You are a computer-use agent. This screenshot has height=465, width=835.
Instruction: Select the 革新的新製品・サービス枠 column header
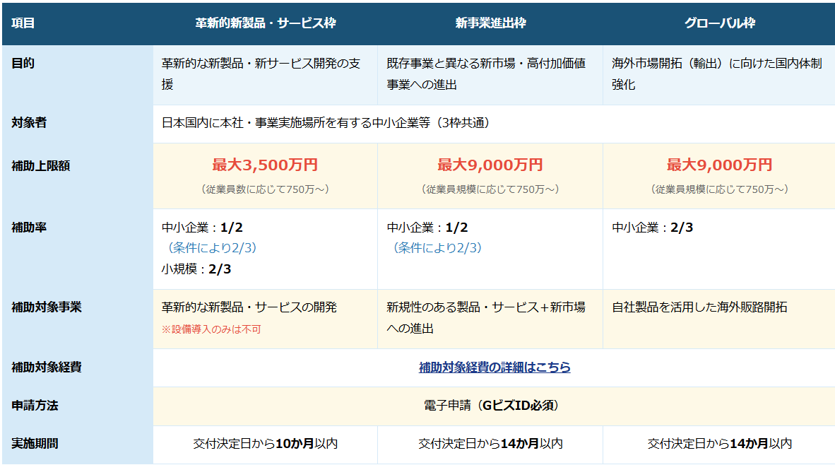(x=265, y=23)
